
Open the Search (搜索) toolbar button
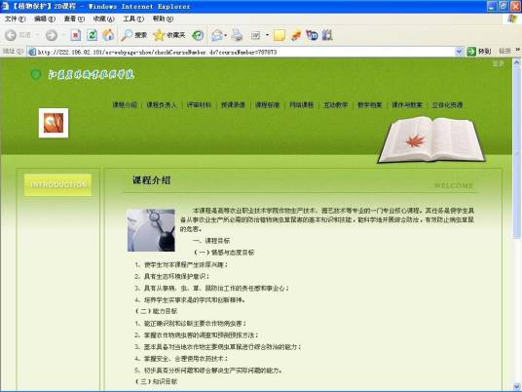coord(133,35)
